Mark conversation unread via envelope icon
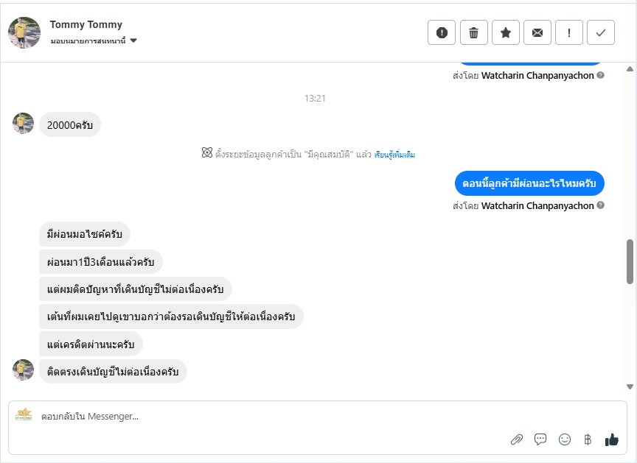 [537, 32]
